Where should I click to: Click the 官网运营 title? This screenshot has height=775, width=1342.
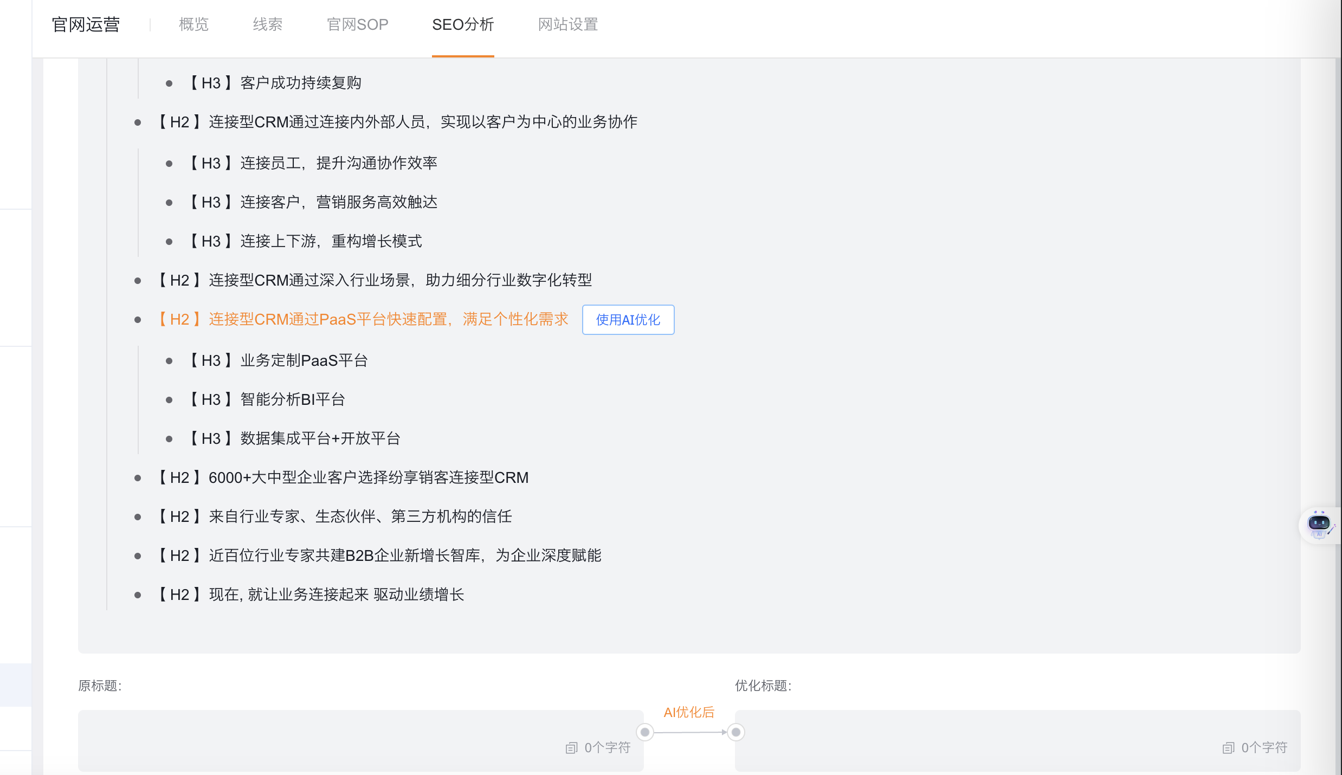click(86, 24)
